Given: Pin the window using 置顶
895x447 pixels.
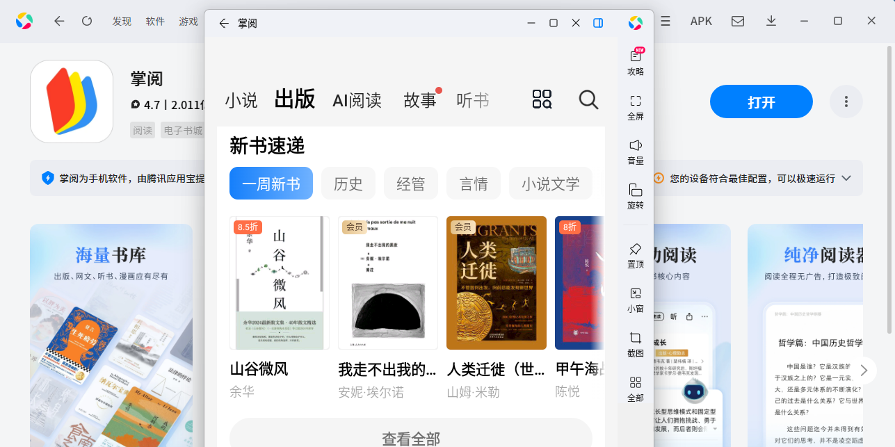Looking at the screenshot, I should (635, 255).
